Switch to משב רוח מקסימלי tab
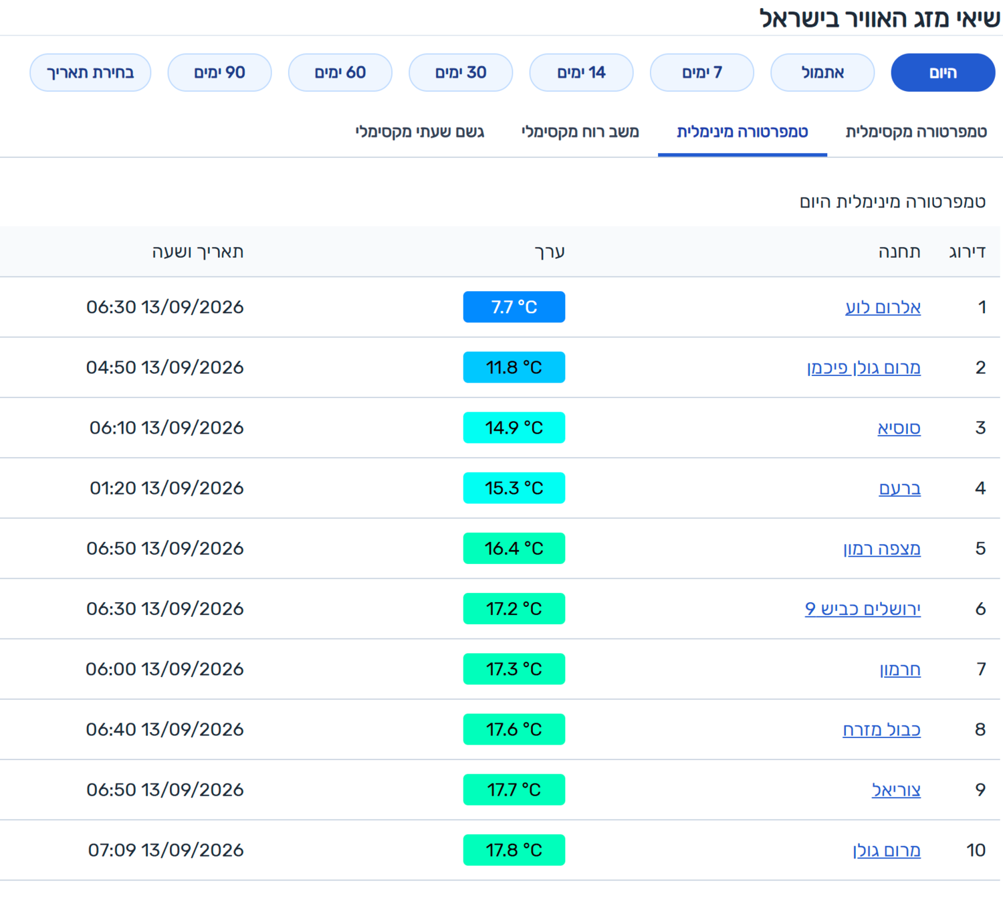The height and width of the screenshot is (908, 1003). click(580, 132)
